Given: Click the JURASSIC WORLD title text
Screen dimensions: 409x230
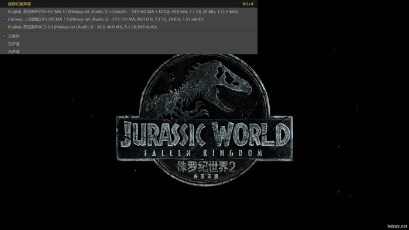Looking at the screenshot, I should (x=205, y=134).
